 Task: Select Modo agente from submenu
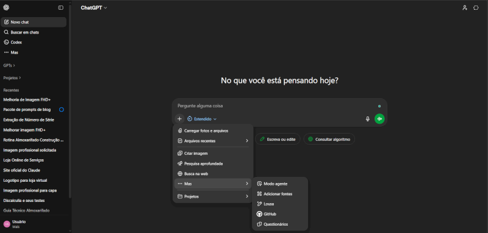(280, 184)
